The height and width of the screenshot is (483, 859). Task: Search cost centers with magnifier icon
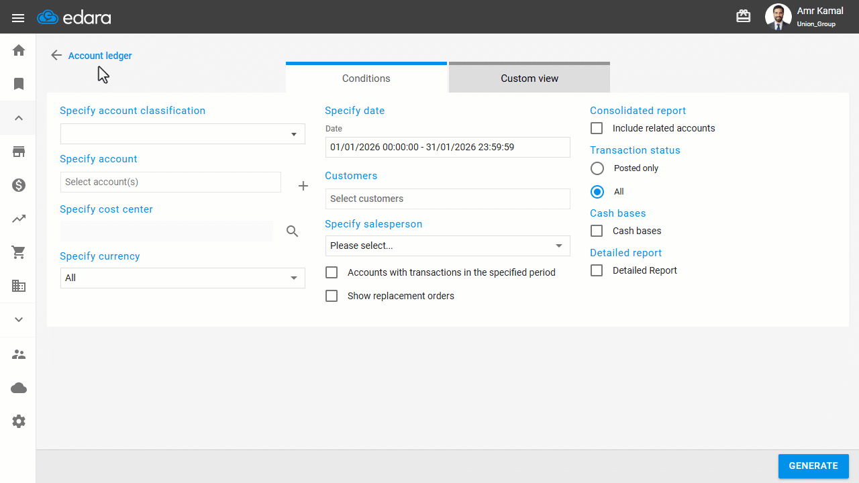click(293, 231)
